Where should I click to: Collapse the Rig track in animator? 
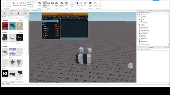(42, 25)
